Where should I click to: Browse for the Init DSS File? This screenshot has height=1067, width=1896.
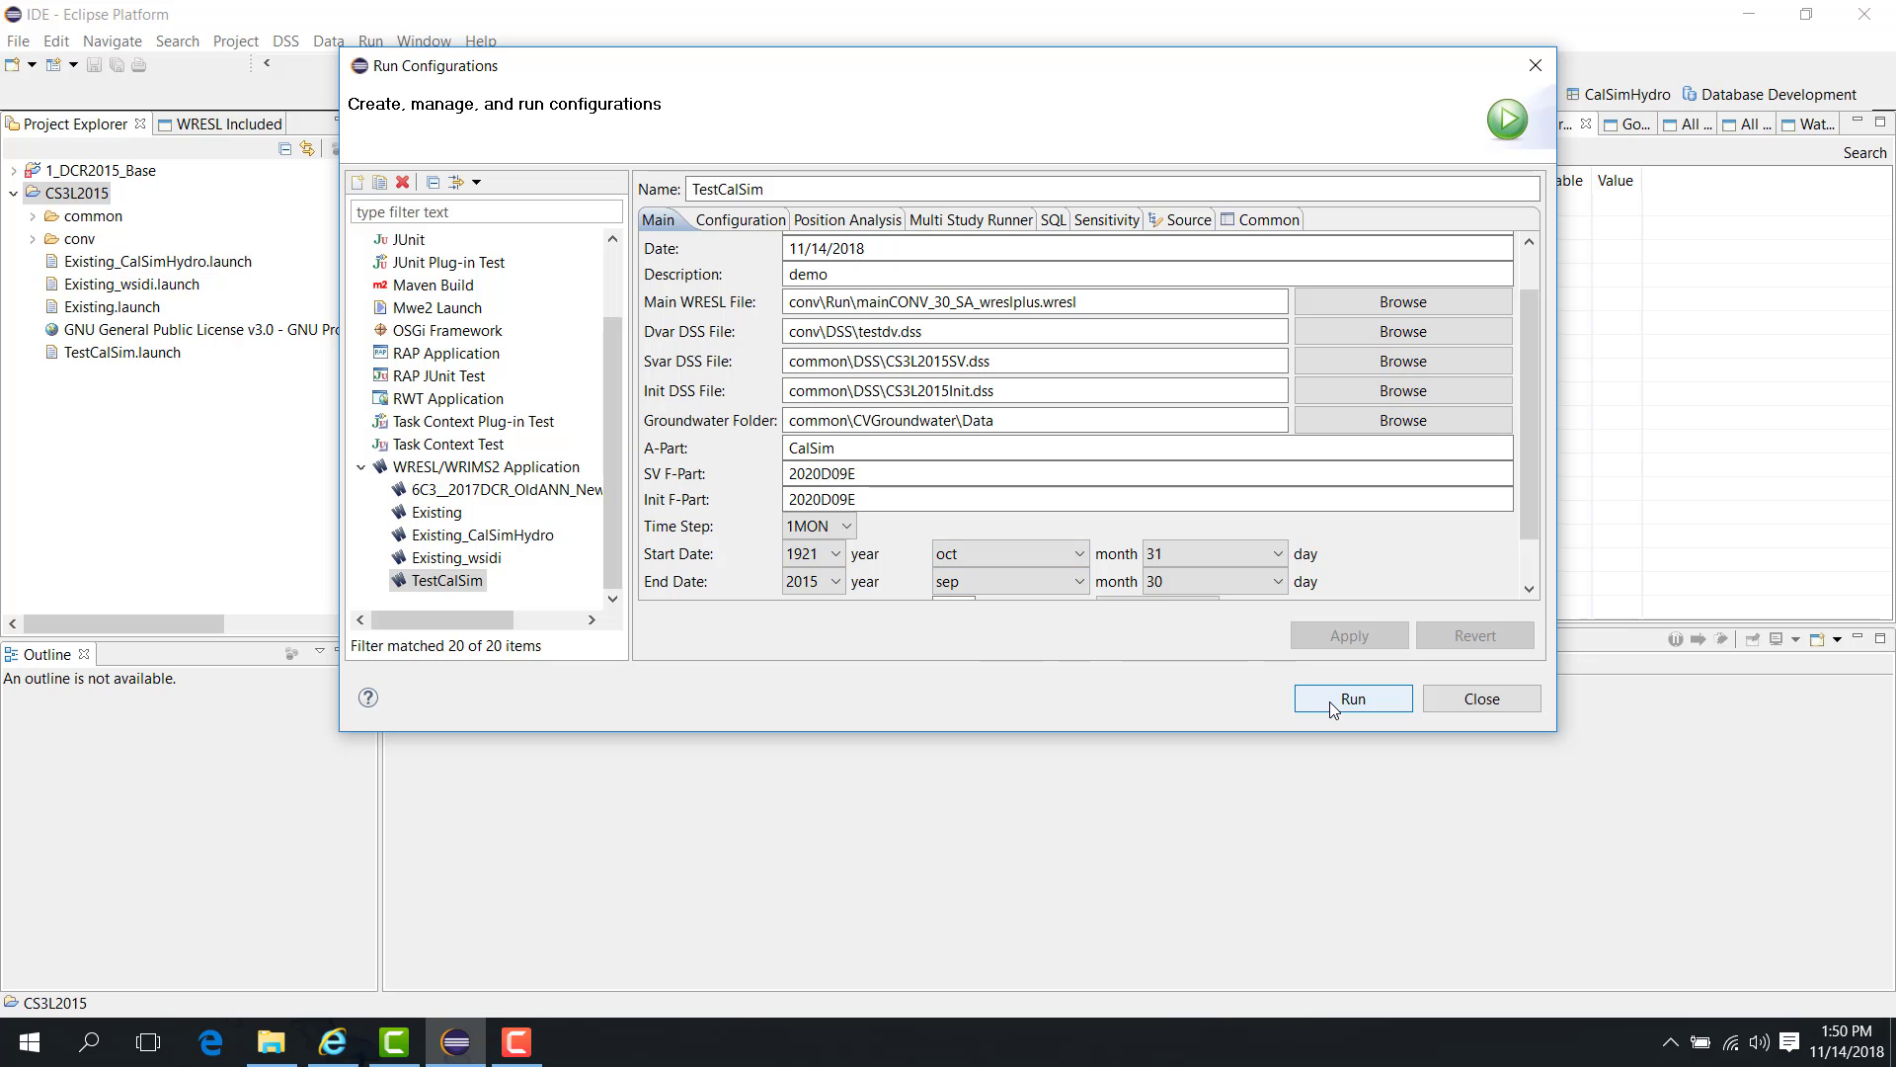[1402, 391]
